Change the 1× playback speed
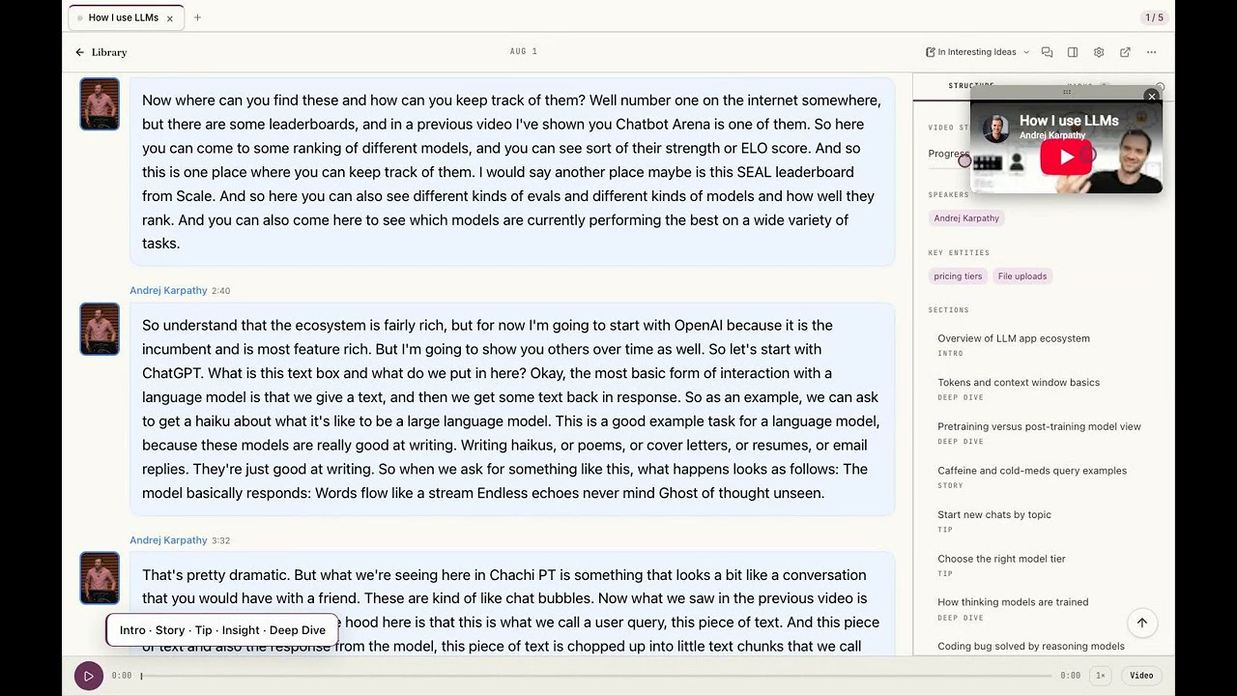 click(x=1100, y=676)
